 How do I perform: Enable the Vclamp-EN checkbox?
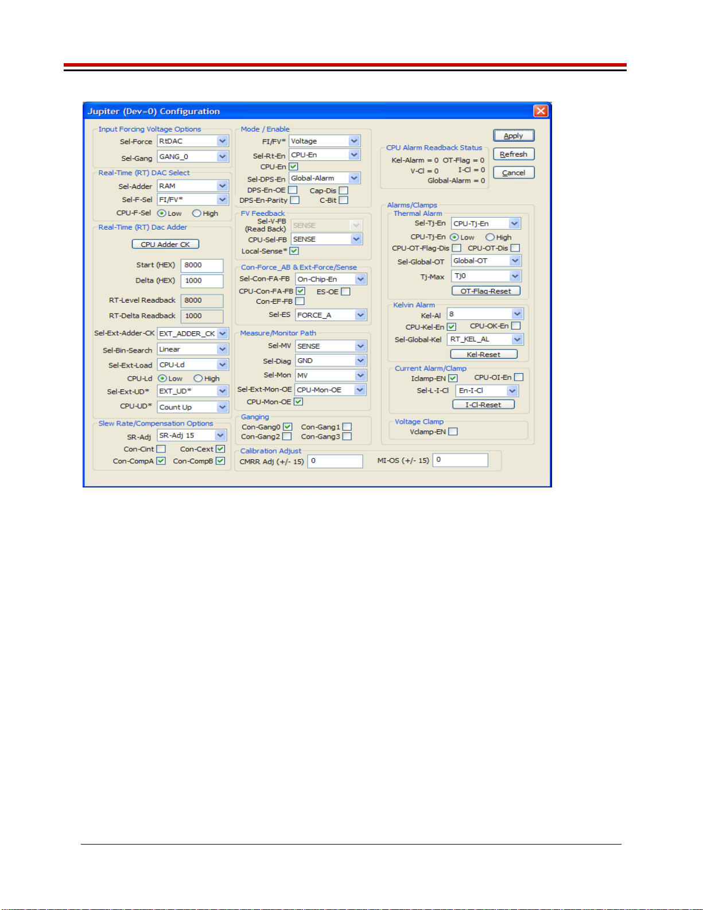(x=453, y=431)
